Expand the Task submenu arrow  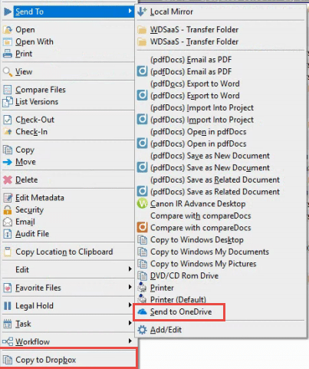click(x=130, y=323)
